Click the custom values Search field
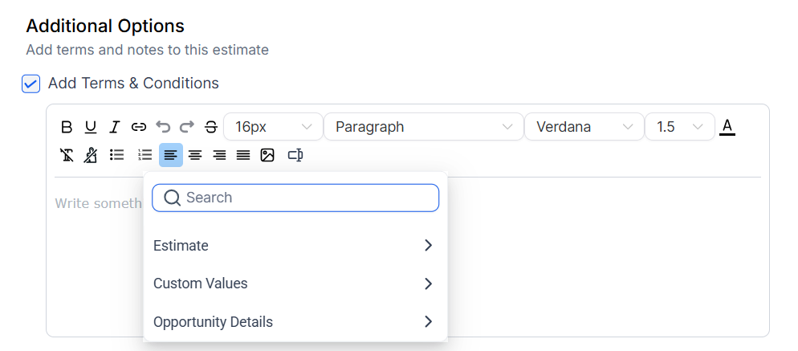 (305, 198)
